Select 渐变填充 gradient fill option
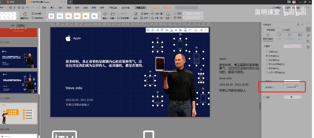This screenshot has height=138, width=314. click(272, 60)
